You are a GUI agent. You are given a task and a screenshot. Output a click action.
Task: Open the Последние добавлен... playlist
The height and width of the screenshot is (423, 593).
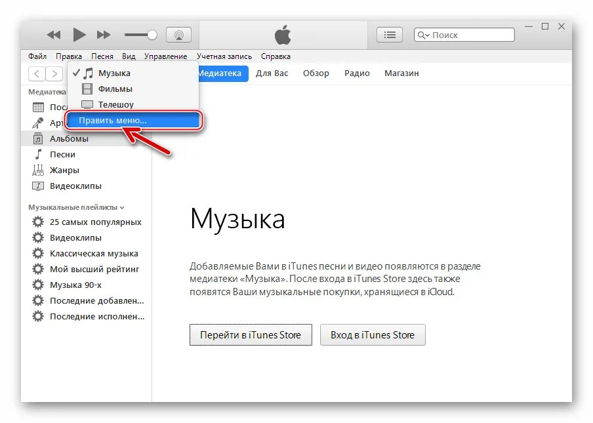(86, 301)
